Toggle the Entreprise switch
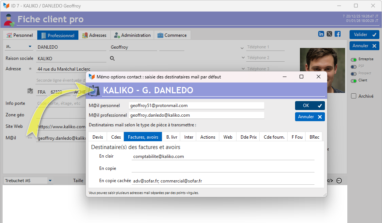The image size is (382, 223). pos(354,59)
